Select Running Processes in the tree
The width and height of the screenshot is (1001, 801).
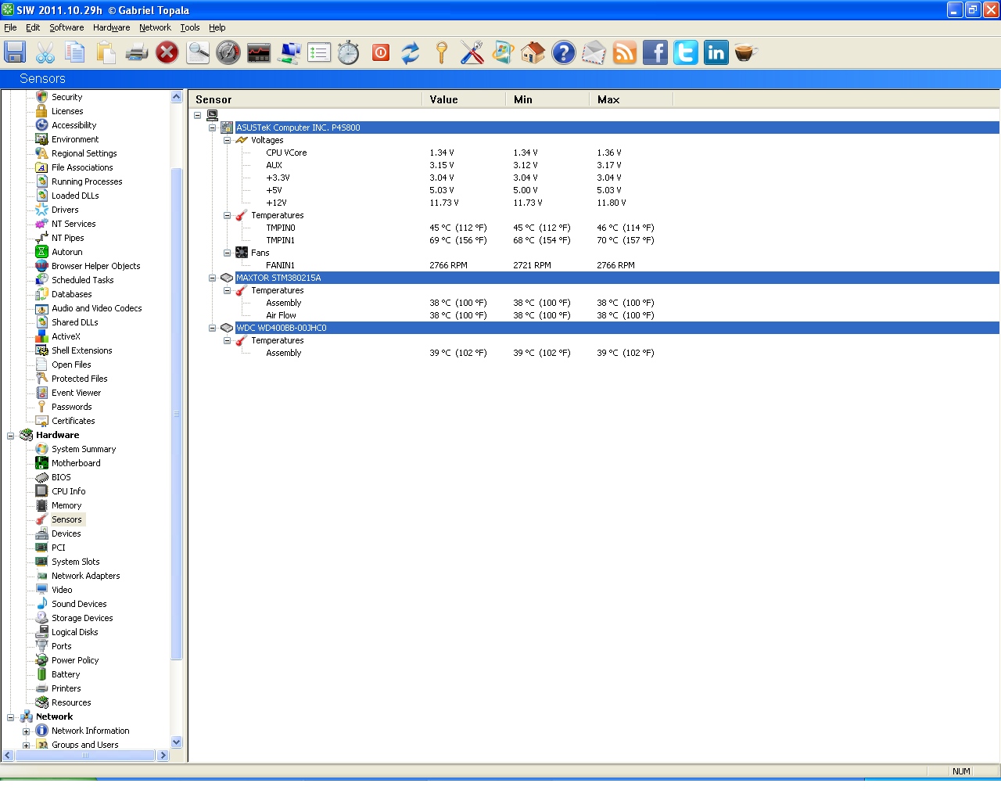tap(87, 181)
